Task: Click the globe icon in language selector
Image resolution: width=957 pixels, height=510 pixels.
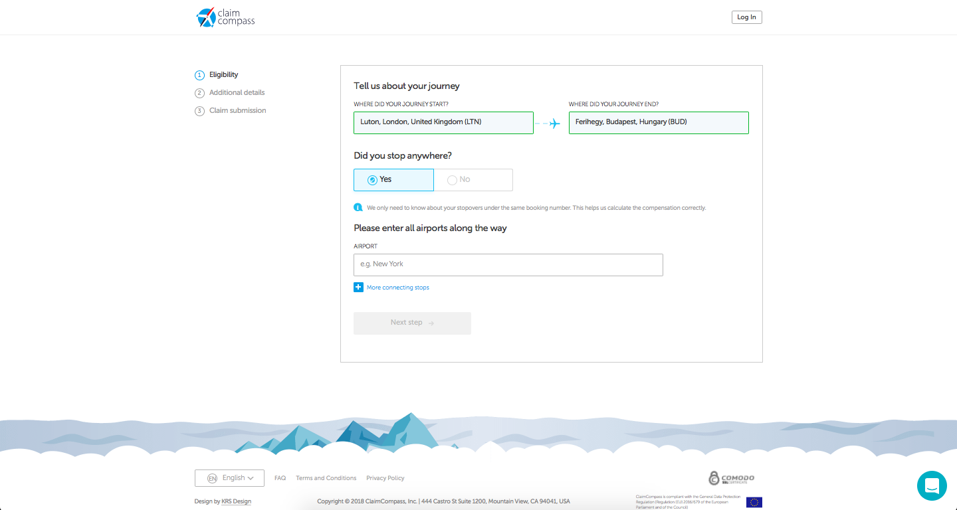Action: 212,478
